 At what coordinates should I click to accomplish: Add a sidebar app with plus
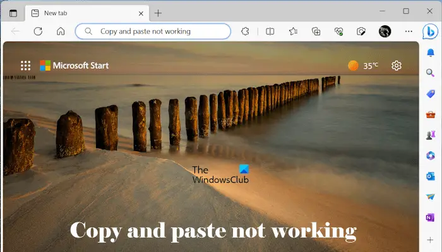click(430, 240)
